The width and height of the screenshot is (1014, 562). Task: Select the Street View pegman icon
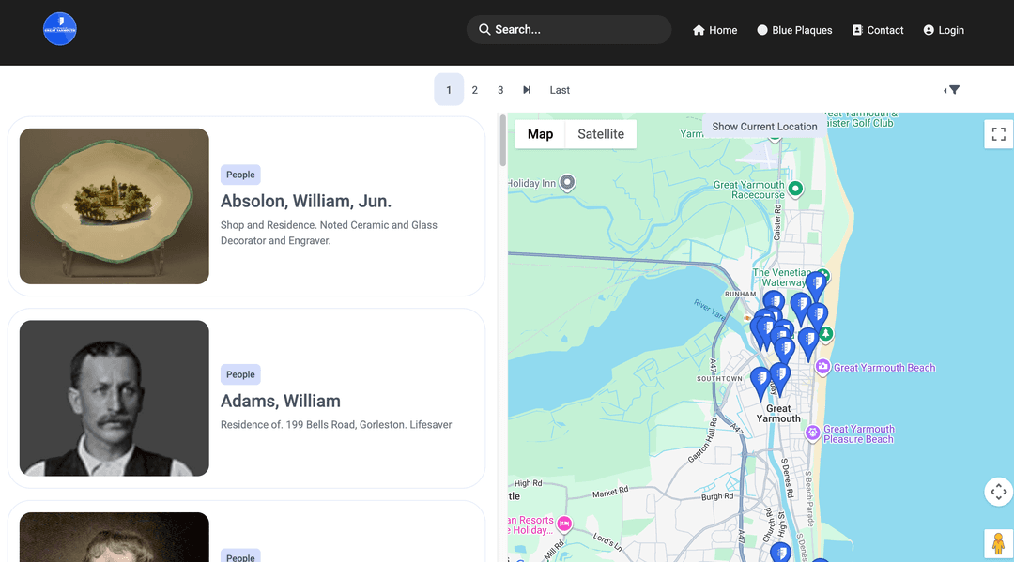998,543
